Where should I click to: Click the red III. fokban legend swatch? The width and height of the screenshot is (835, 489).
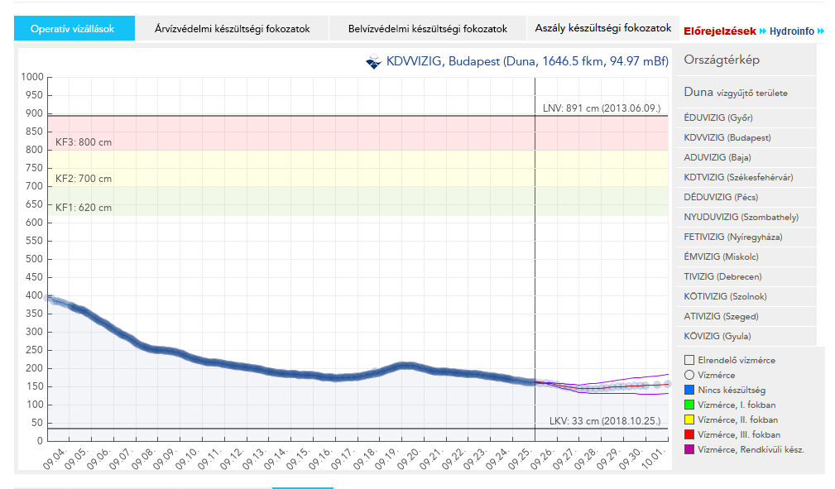point(689,434)
